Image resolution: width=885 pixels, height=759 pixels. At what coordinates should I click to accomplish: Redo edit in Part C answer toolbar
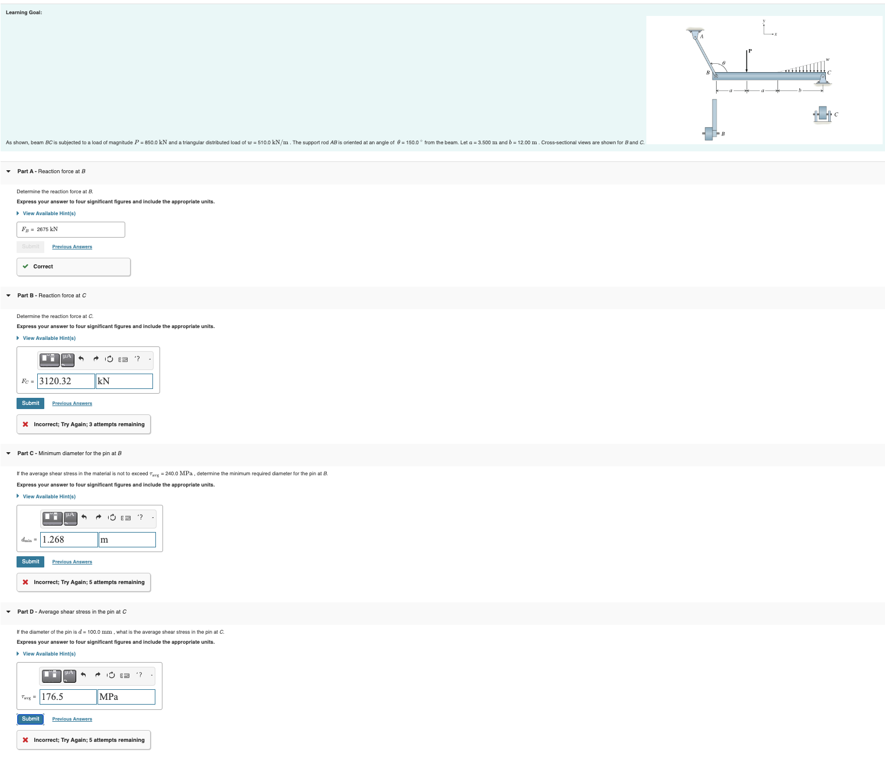tap(98, 517)
